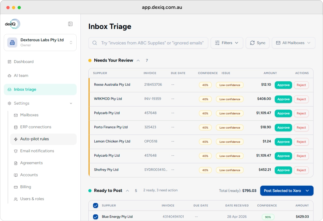Click the Users & roles people icon
Screen dimensions: 323x221
click(x=16, y=199)
